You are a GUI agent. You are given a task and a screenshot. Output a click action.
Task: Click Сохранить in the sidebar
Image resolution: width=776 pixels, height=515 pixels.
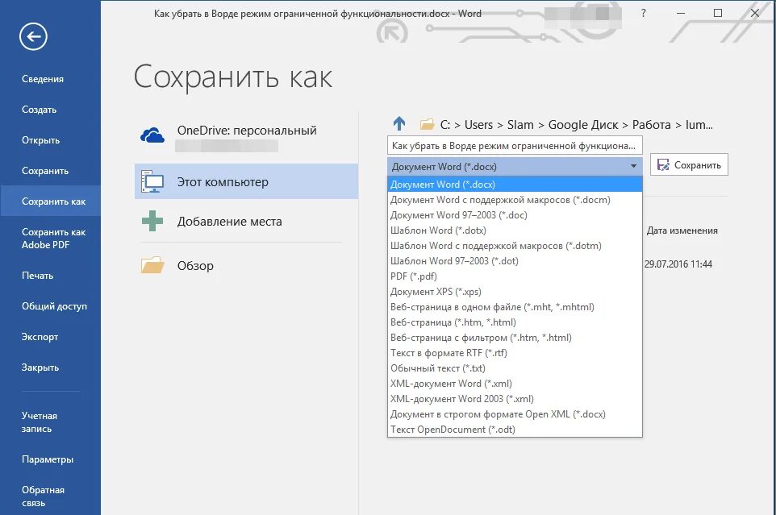coord(45,171)
